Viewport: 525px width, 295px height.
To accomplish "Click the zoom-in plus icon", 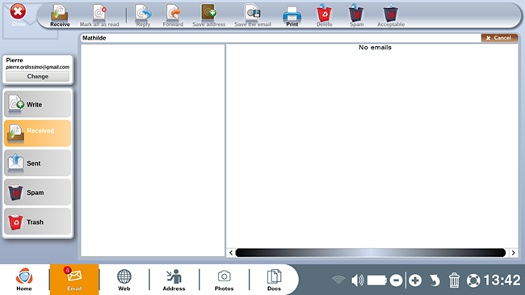I will click(x=415, y=280).
